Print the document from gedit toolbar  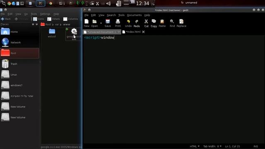click(x=118, y=23)
